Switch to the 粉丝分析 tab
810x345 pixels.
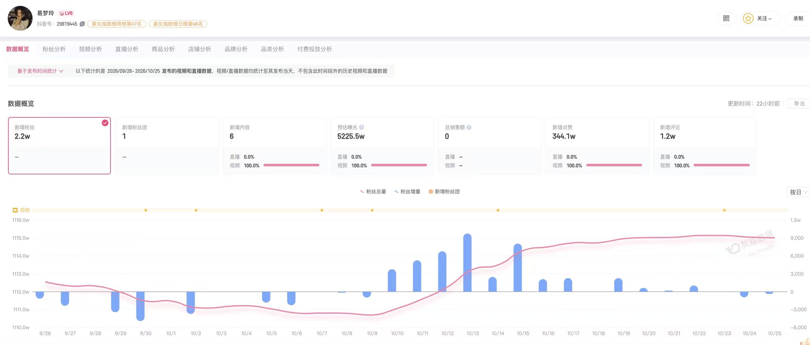pyautogui.click(x=54, y=49)
